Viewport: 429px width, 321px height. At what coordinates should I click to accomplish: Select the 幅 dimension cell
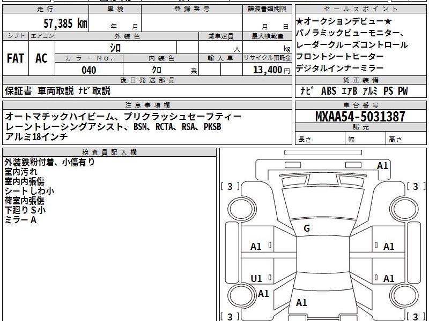point(366,138)
